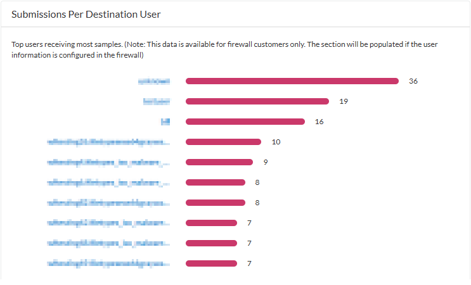The height and width of the screenshot is (285, 471).
Task: Select the count value 9
Action: point(266,162)
